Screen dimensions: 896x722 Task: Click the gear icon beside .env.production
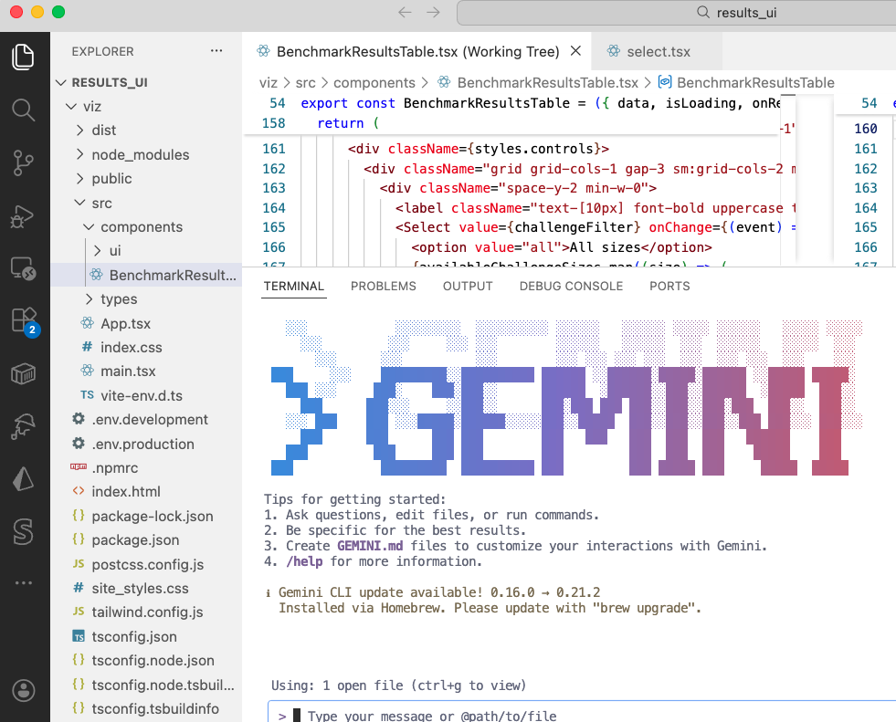point(79,444)
